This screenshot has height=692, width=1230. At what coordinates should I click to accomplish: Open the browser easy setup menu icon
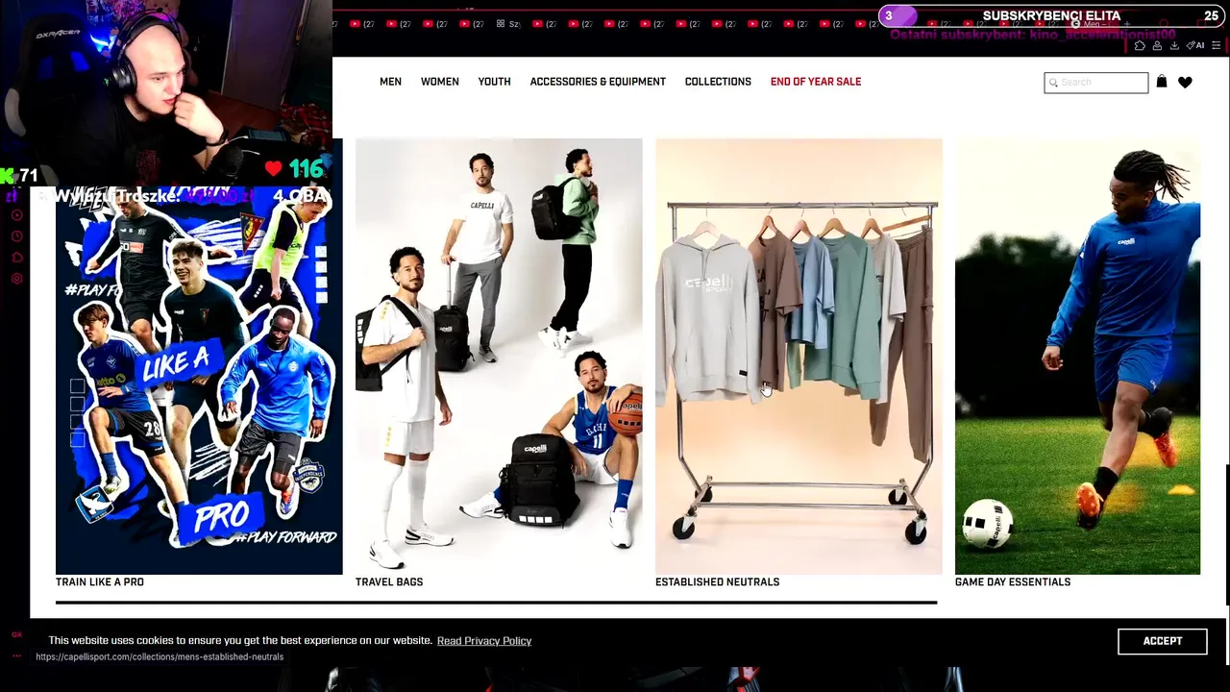click(1217, 45)
